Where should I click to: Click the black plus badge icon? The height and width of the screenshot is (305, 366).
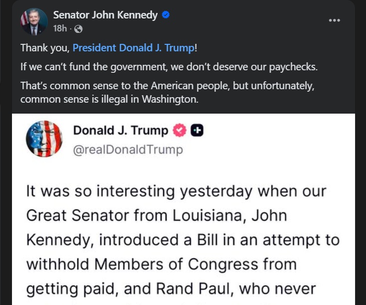click(197, 131)
